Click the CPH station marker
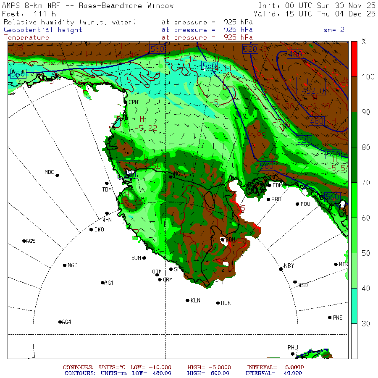The width and height of the screenshot is (378, 378). pos(125,102)
